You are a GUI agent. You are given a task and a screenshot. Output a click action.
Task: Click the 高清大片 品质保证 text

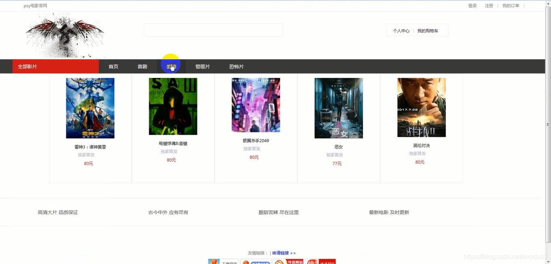58,212
